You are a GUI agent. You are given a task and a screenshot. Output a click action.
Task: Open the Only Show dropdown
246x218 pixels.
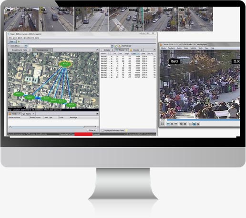click(26, 46)
